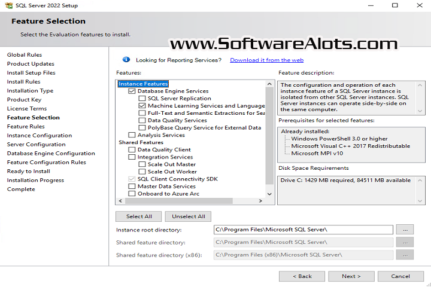
Task: Check the Data Quality Client checkbox
Action: 132,149
